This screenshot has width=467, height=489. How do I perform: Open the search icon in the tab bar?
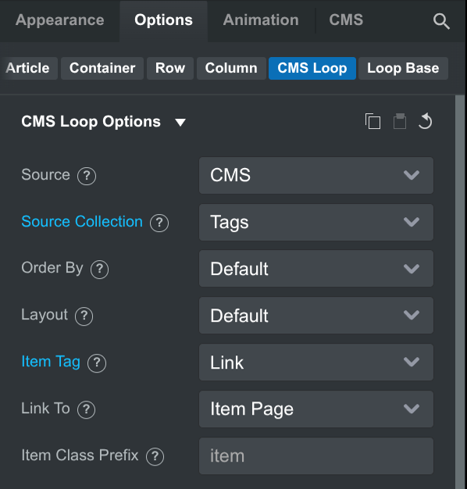click(441, 21)
